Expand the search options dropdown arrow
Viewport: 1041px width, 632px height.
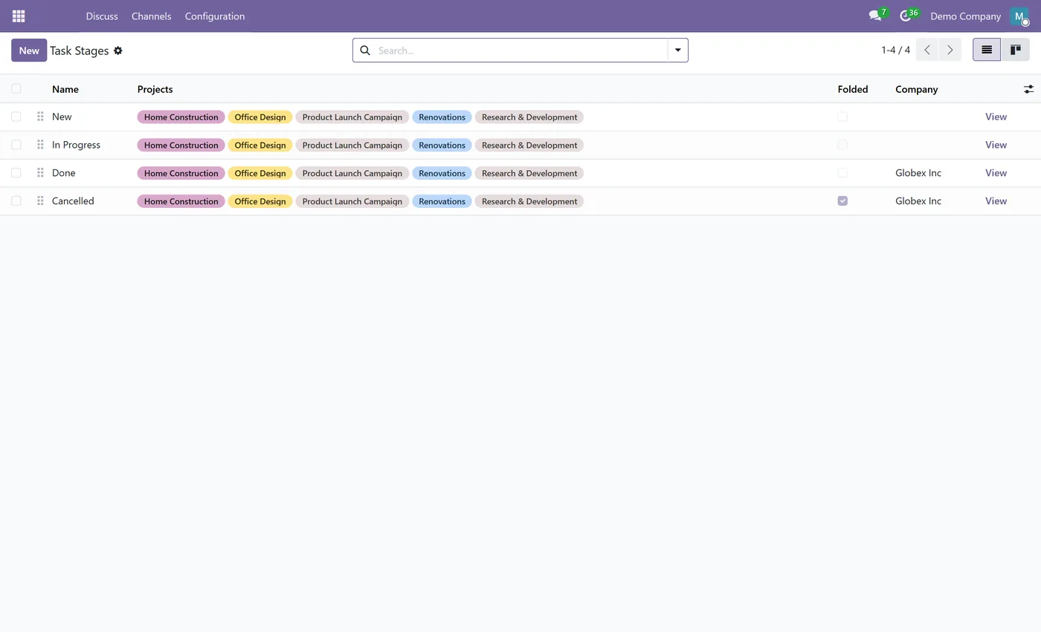[x=678, y=51]
